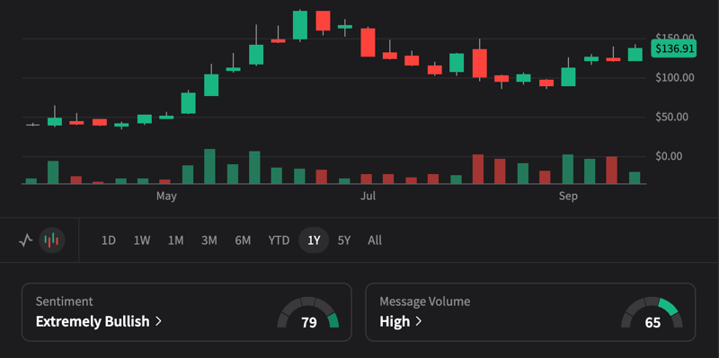Click the May date label

166,196
